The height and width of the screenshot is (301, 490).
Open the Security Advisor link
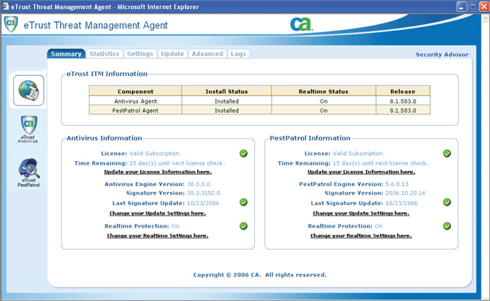(442, 55)
